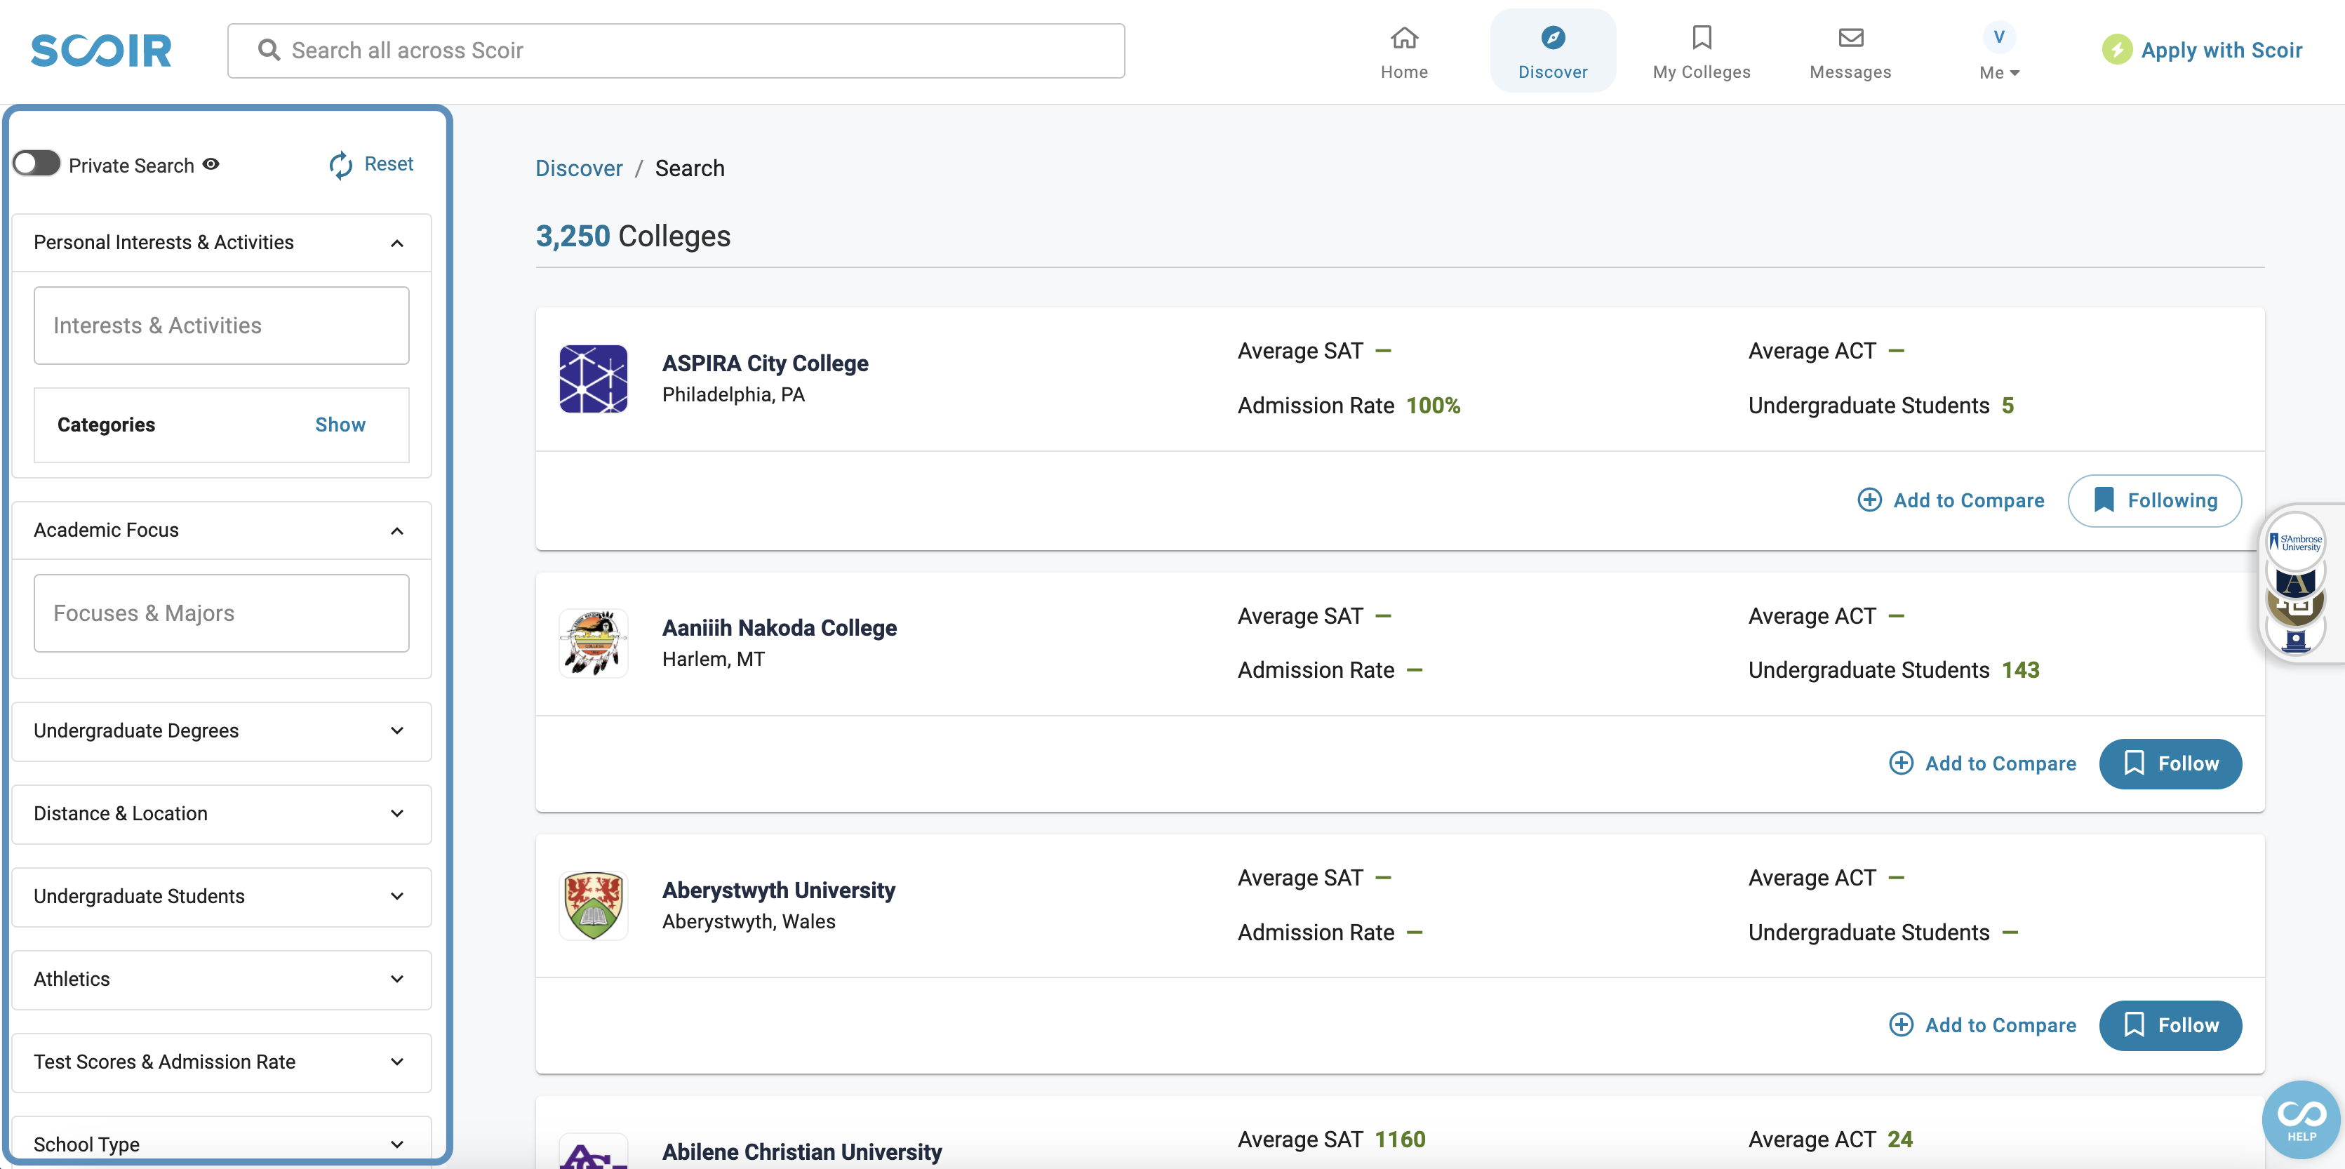Click ASPIRA's 100% admission rate value
The image size is (2345, 1169).
(1433, 406)
